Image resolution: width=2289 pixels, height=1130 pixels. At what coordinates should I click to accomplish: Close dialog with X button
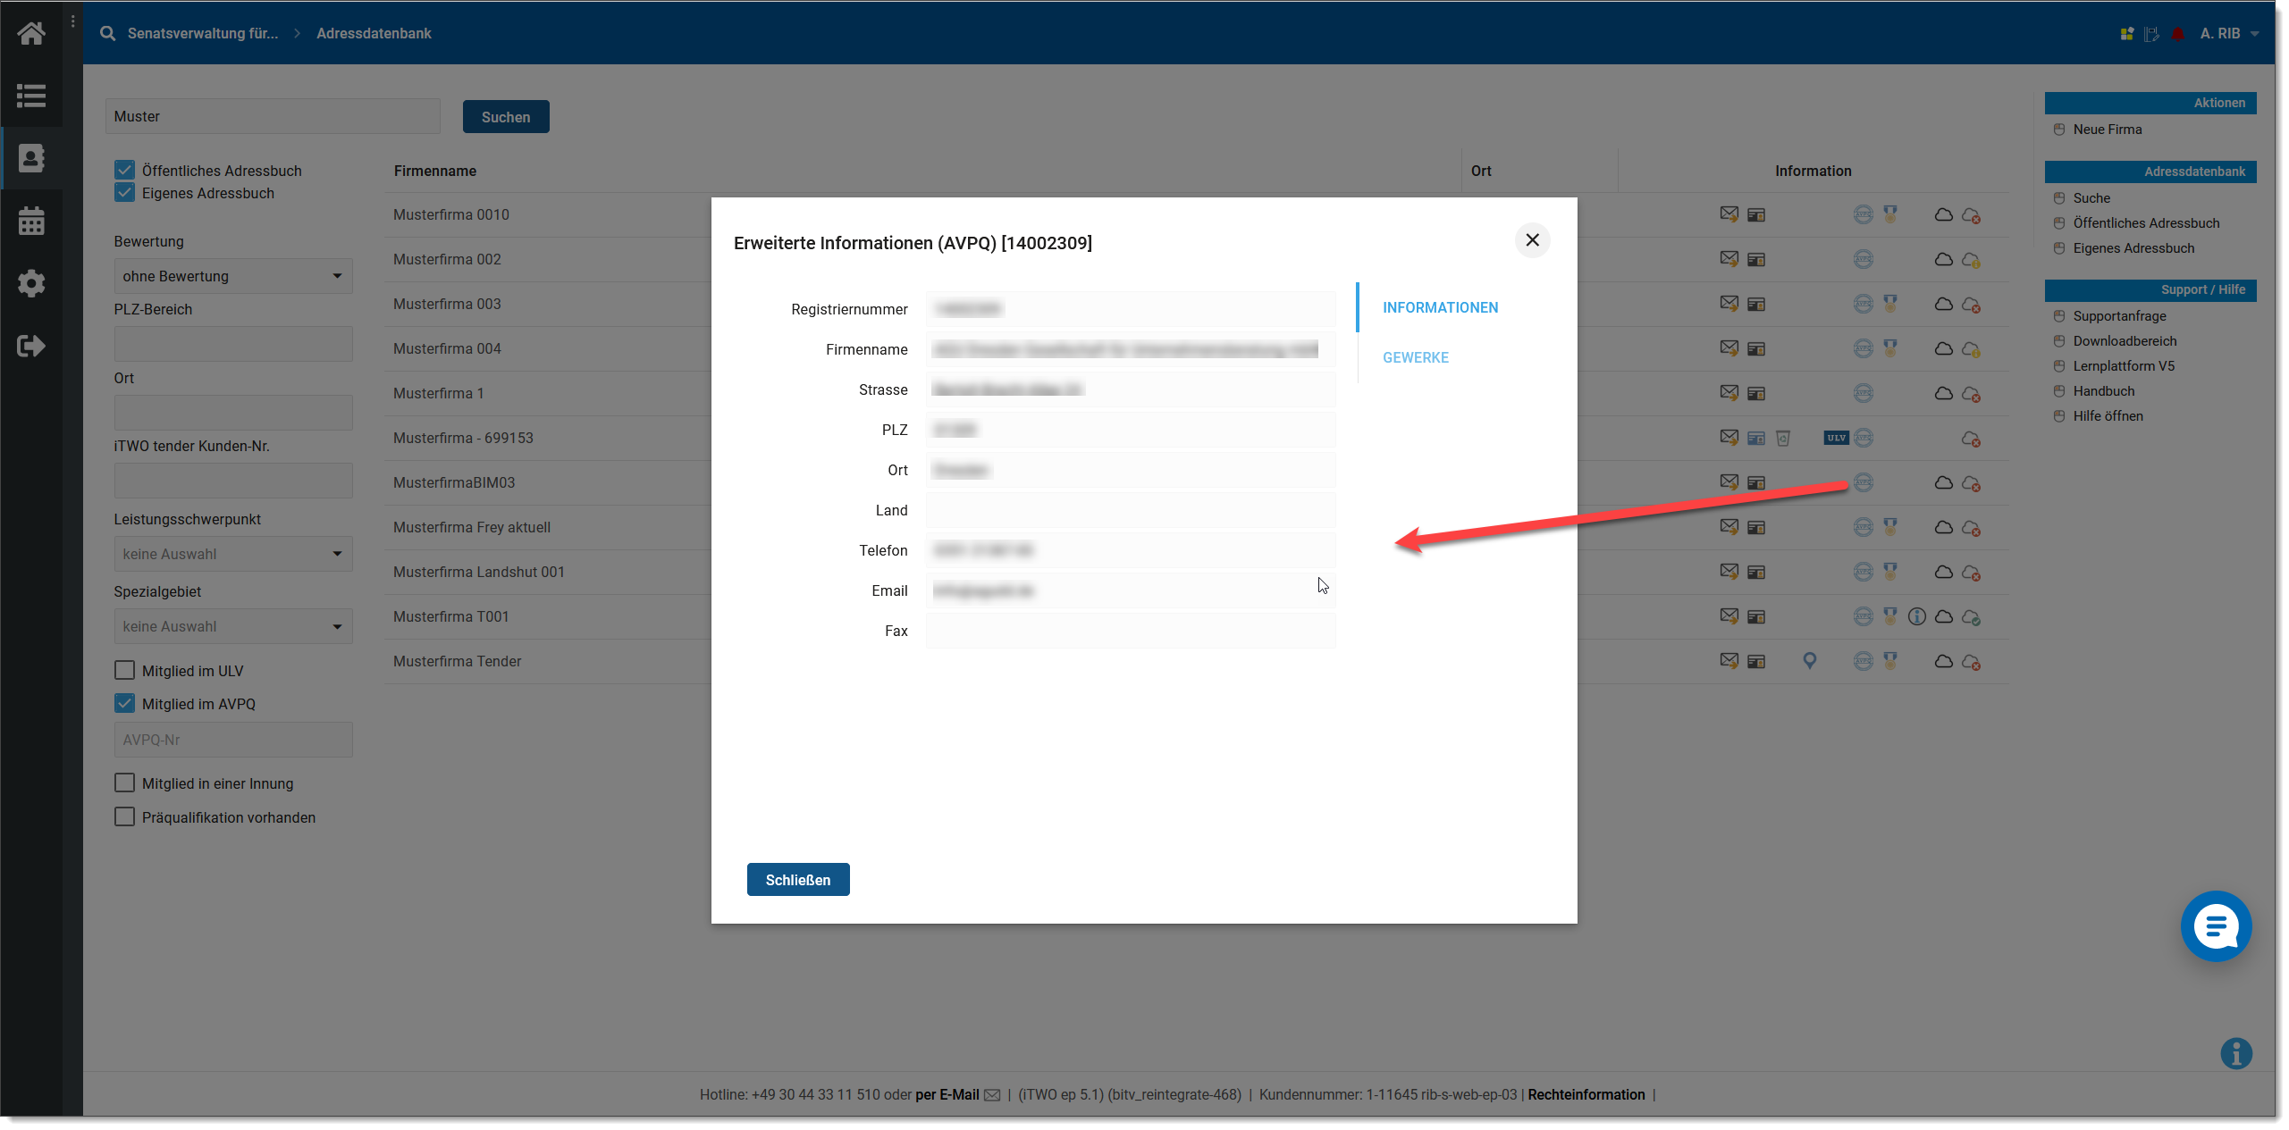coord(1531,239)
